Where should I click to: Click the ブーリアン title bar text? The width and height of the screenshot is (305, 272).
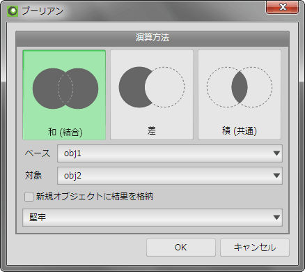(42, 11)
